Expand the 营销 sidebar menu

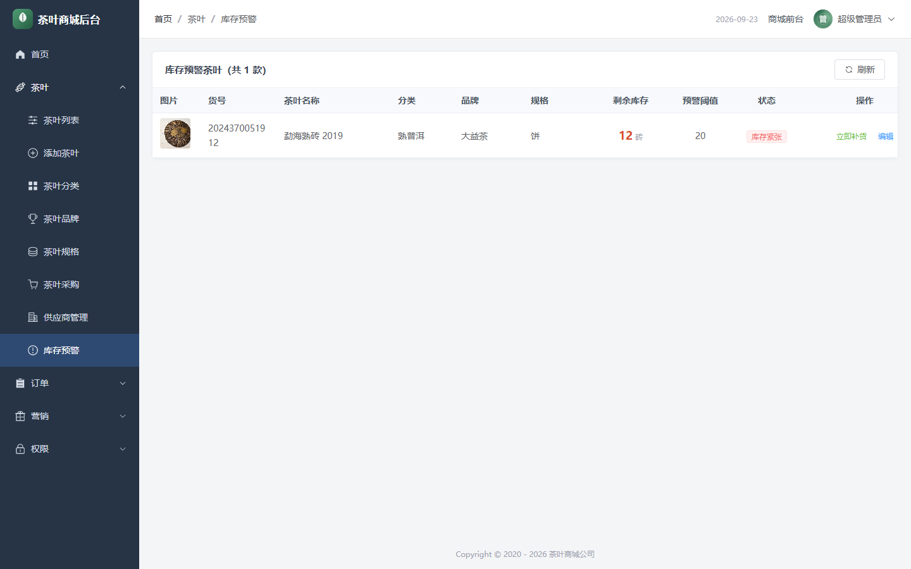(x=70, y=416)
